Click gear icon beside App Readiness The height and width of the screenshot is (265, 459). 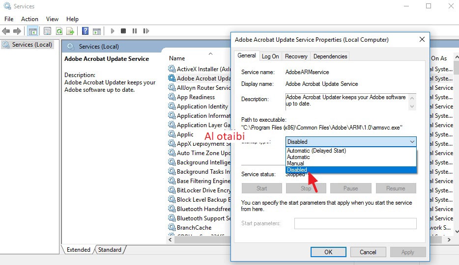point(172,97)
